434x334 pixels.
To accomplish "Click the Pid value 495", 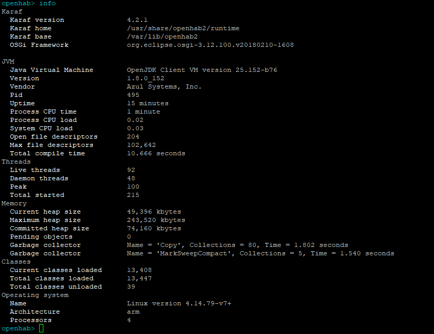I will pos(133,95).
